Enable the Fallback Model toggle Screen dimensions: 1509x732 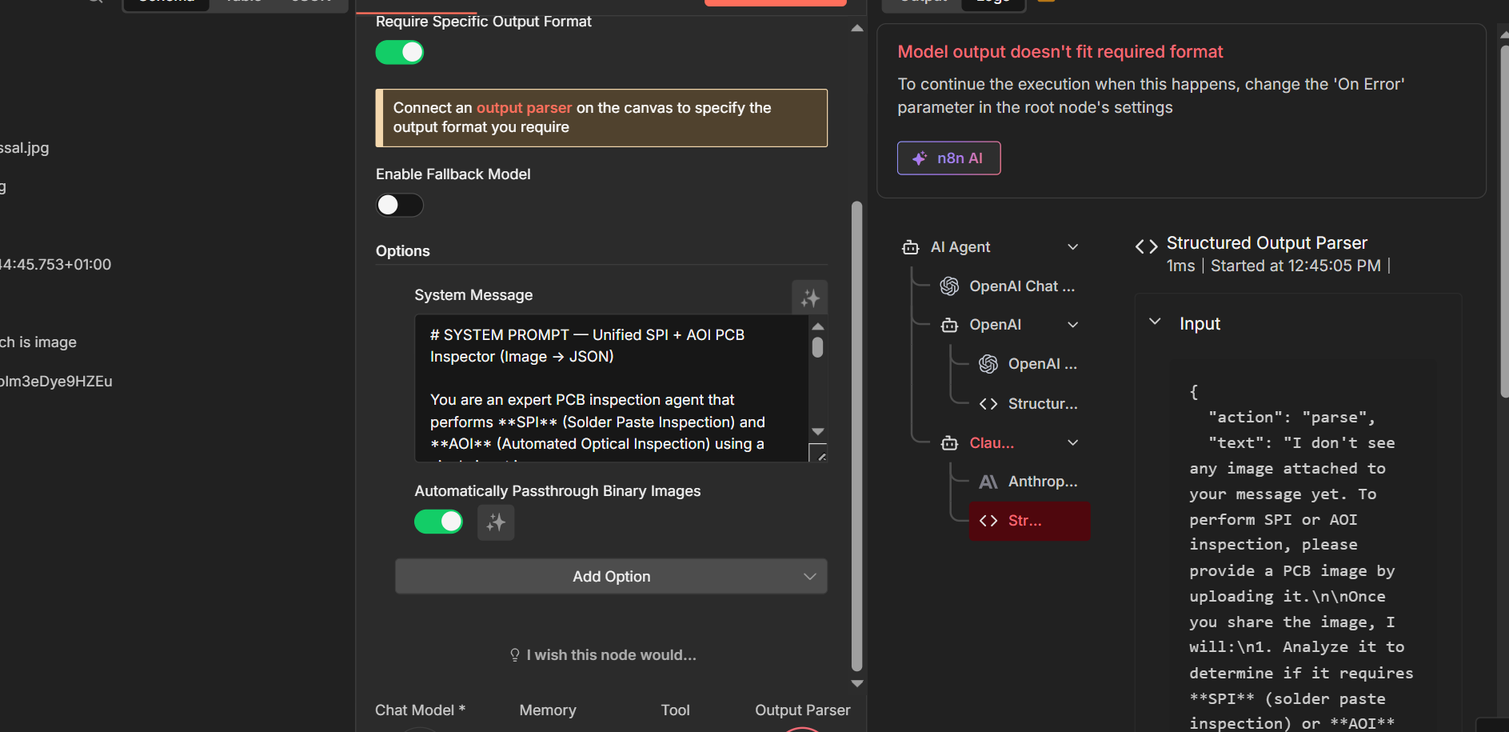point(400,206)
